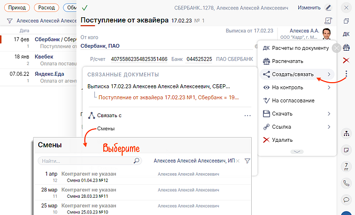Click the green checkmark to post document

84,8
